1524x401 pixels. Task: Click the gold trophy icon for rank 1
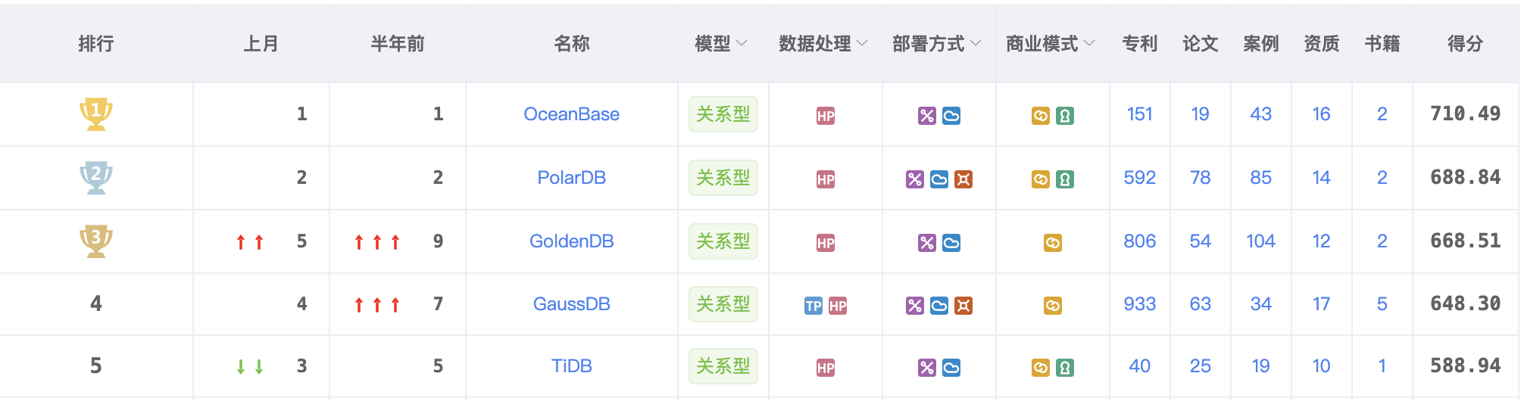point(96,113)
